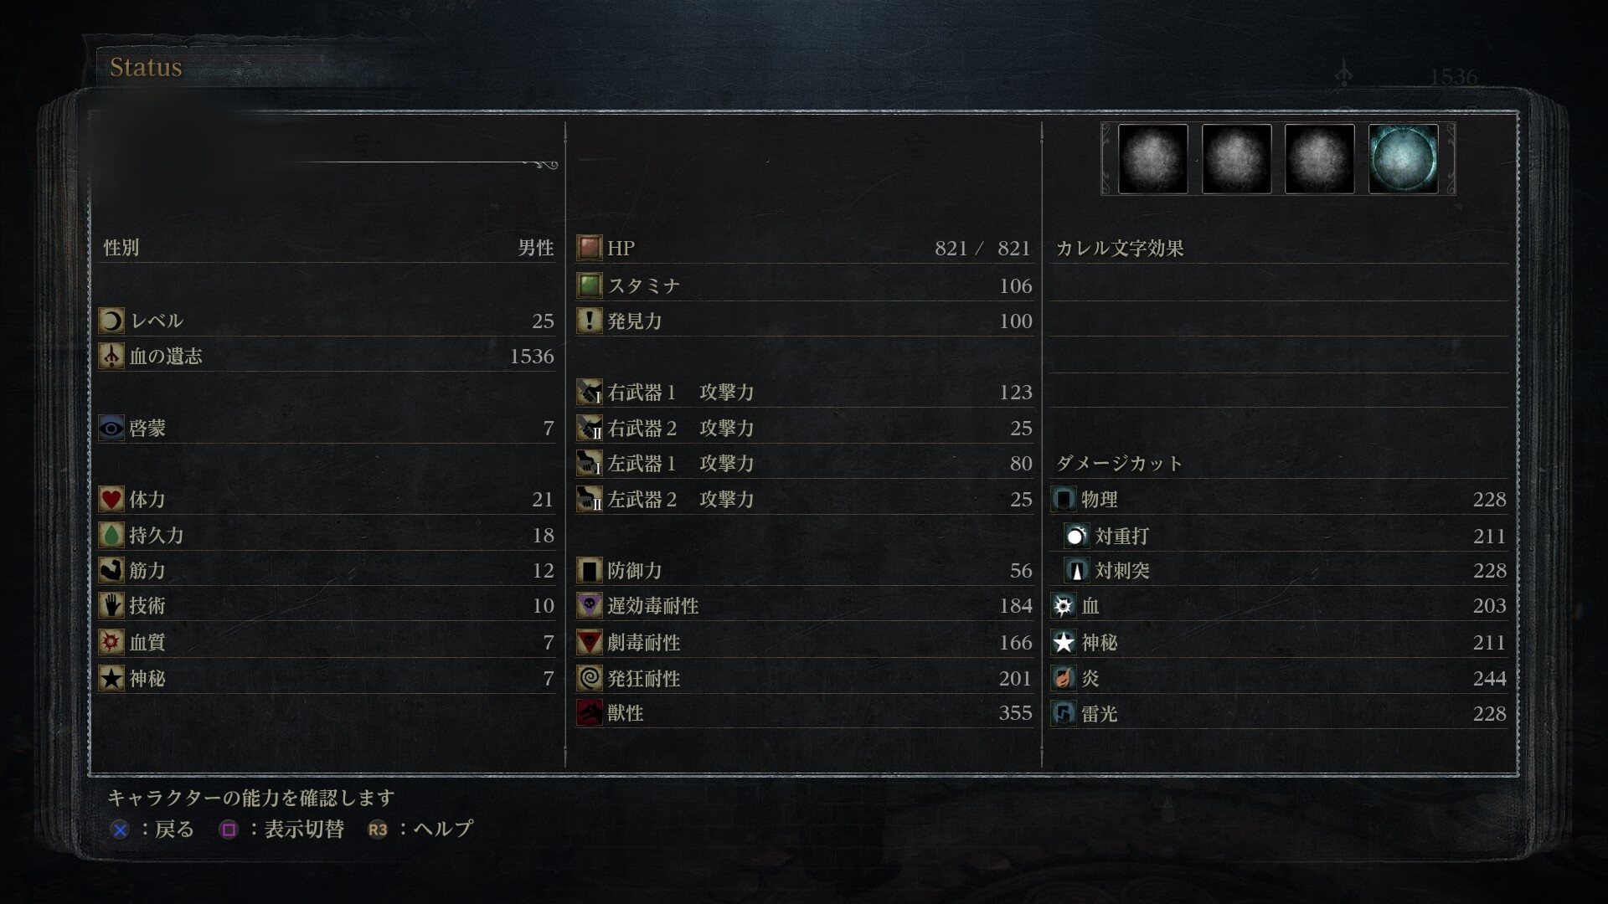Viewport: 1608px width, 904px height.
Task: Select the red HP square icon
Action: pos(590,248)
